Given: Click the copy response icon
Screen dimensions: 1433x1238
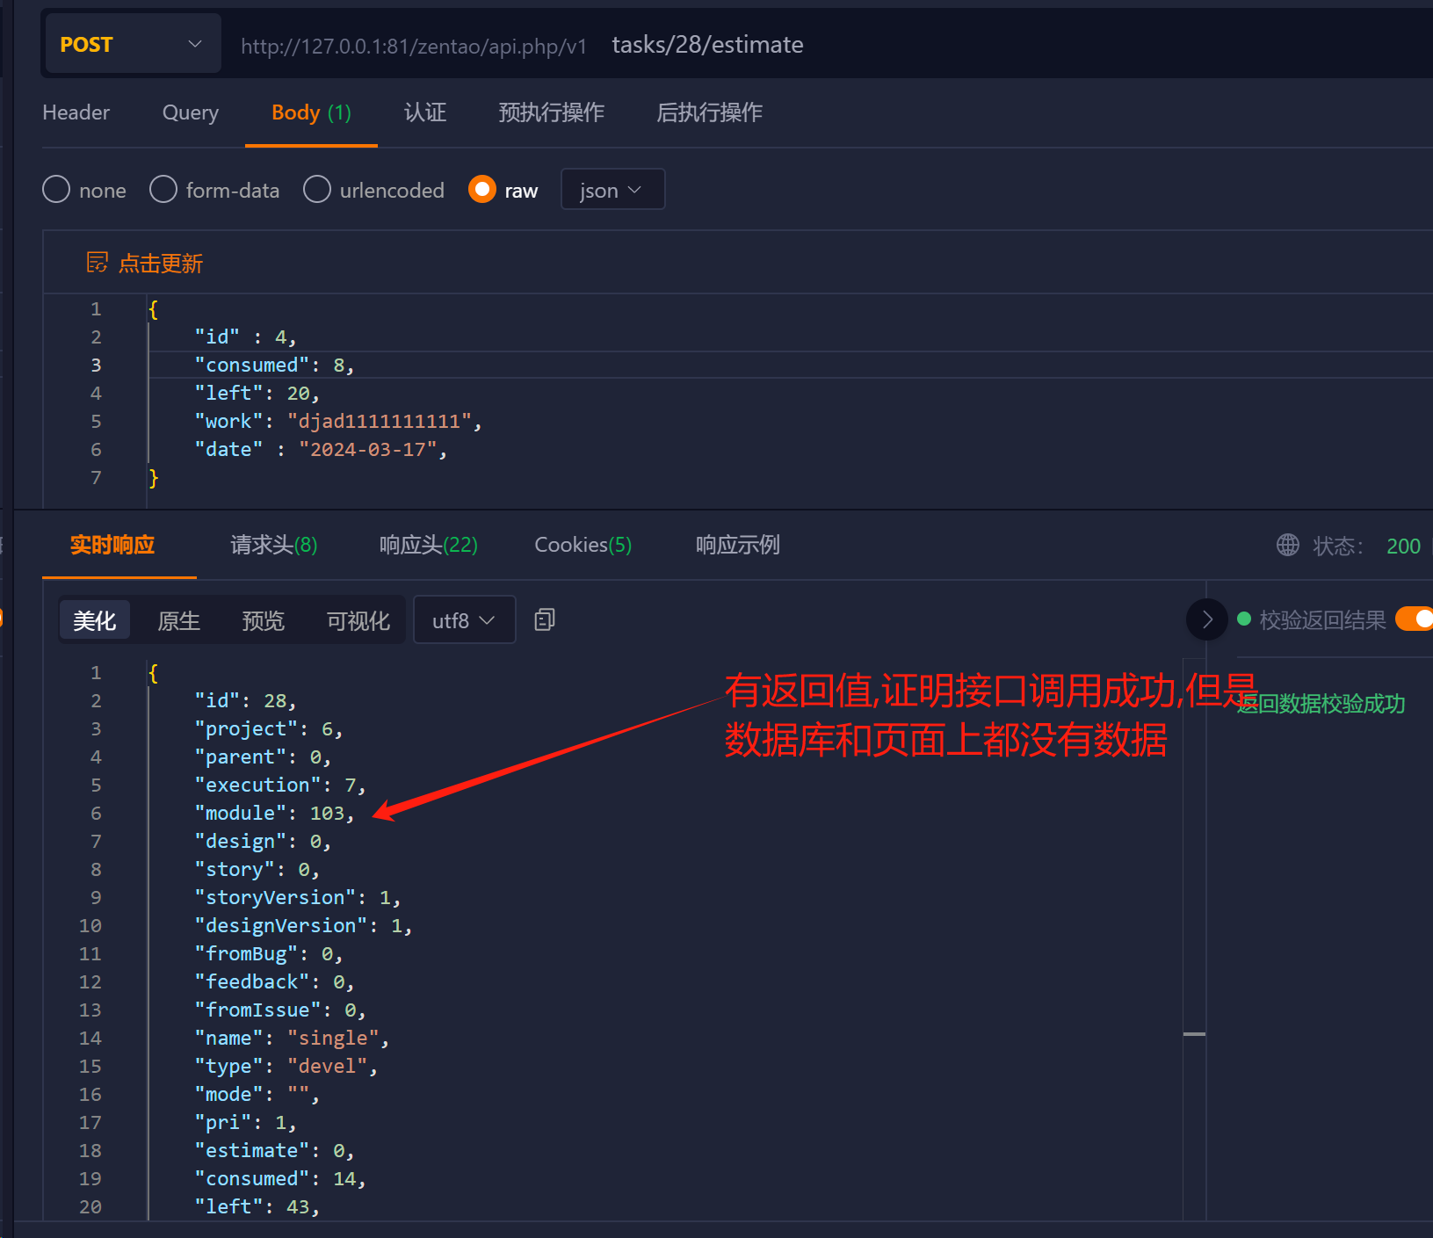Looking at the screenshot, I should 544,620.
